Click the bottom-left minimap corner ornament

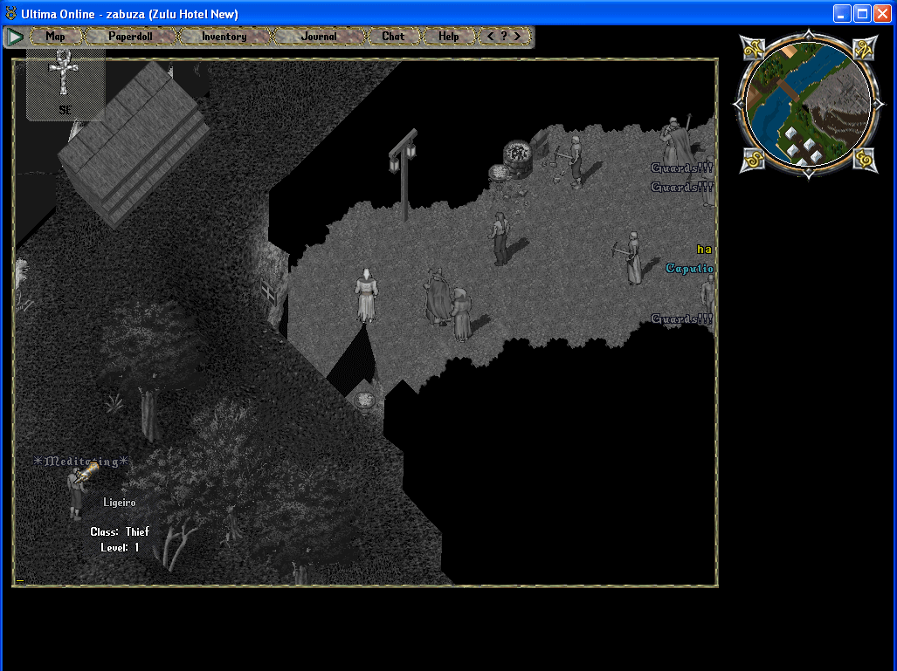coord(754,160)
